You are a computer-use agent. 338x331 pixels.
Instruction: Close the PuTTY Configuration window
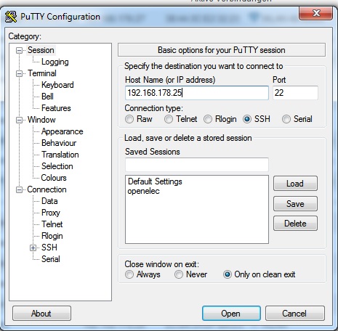pos(315,13)
